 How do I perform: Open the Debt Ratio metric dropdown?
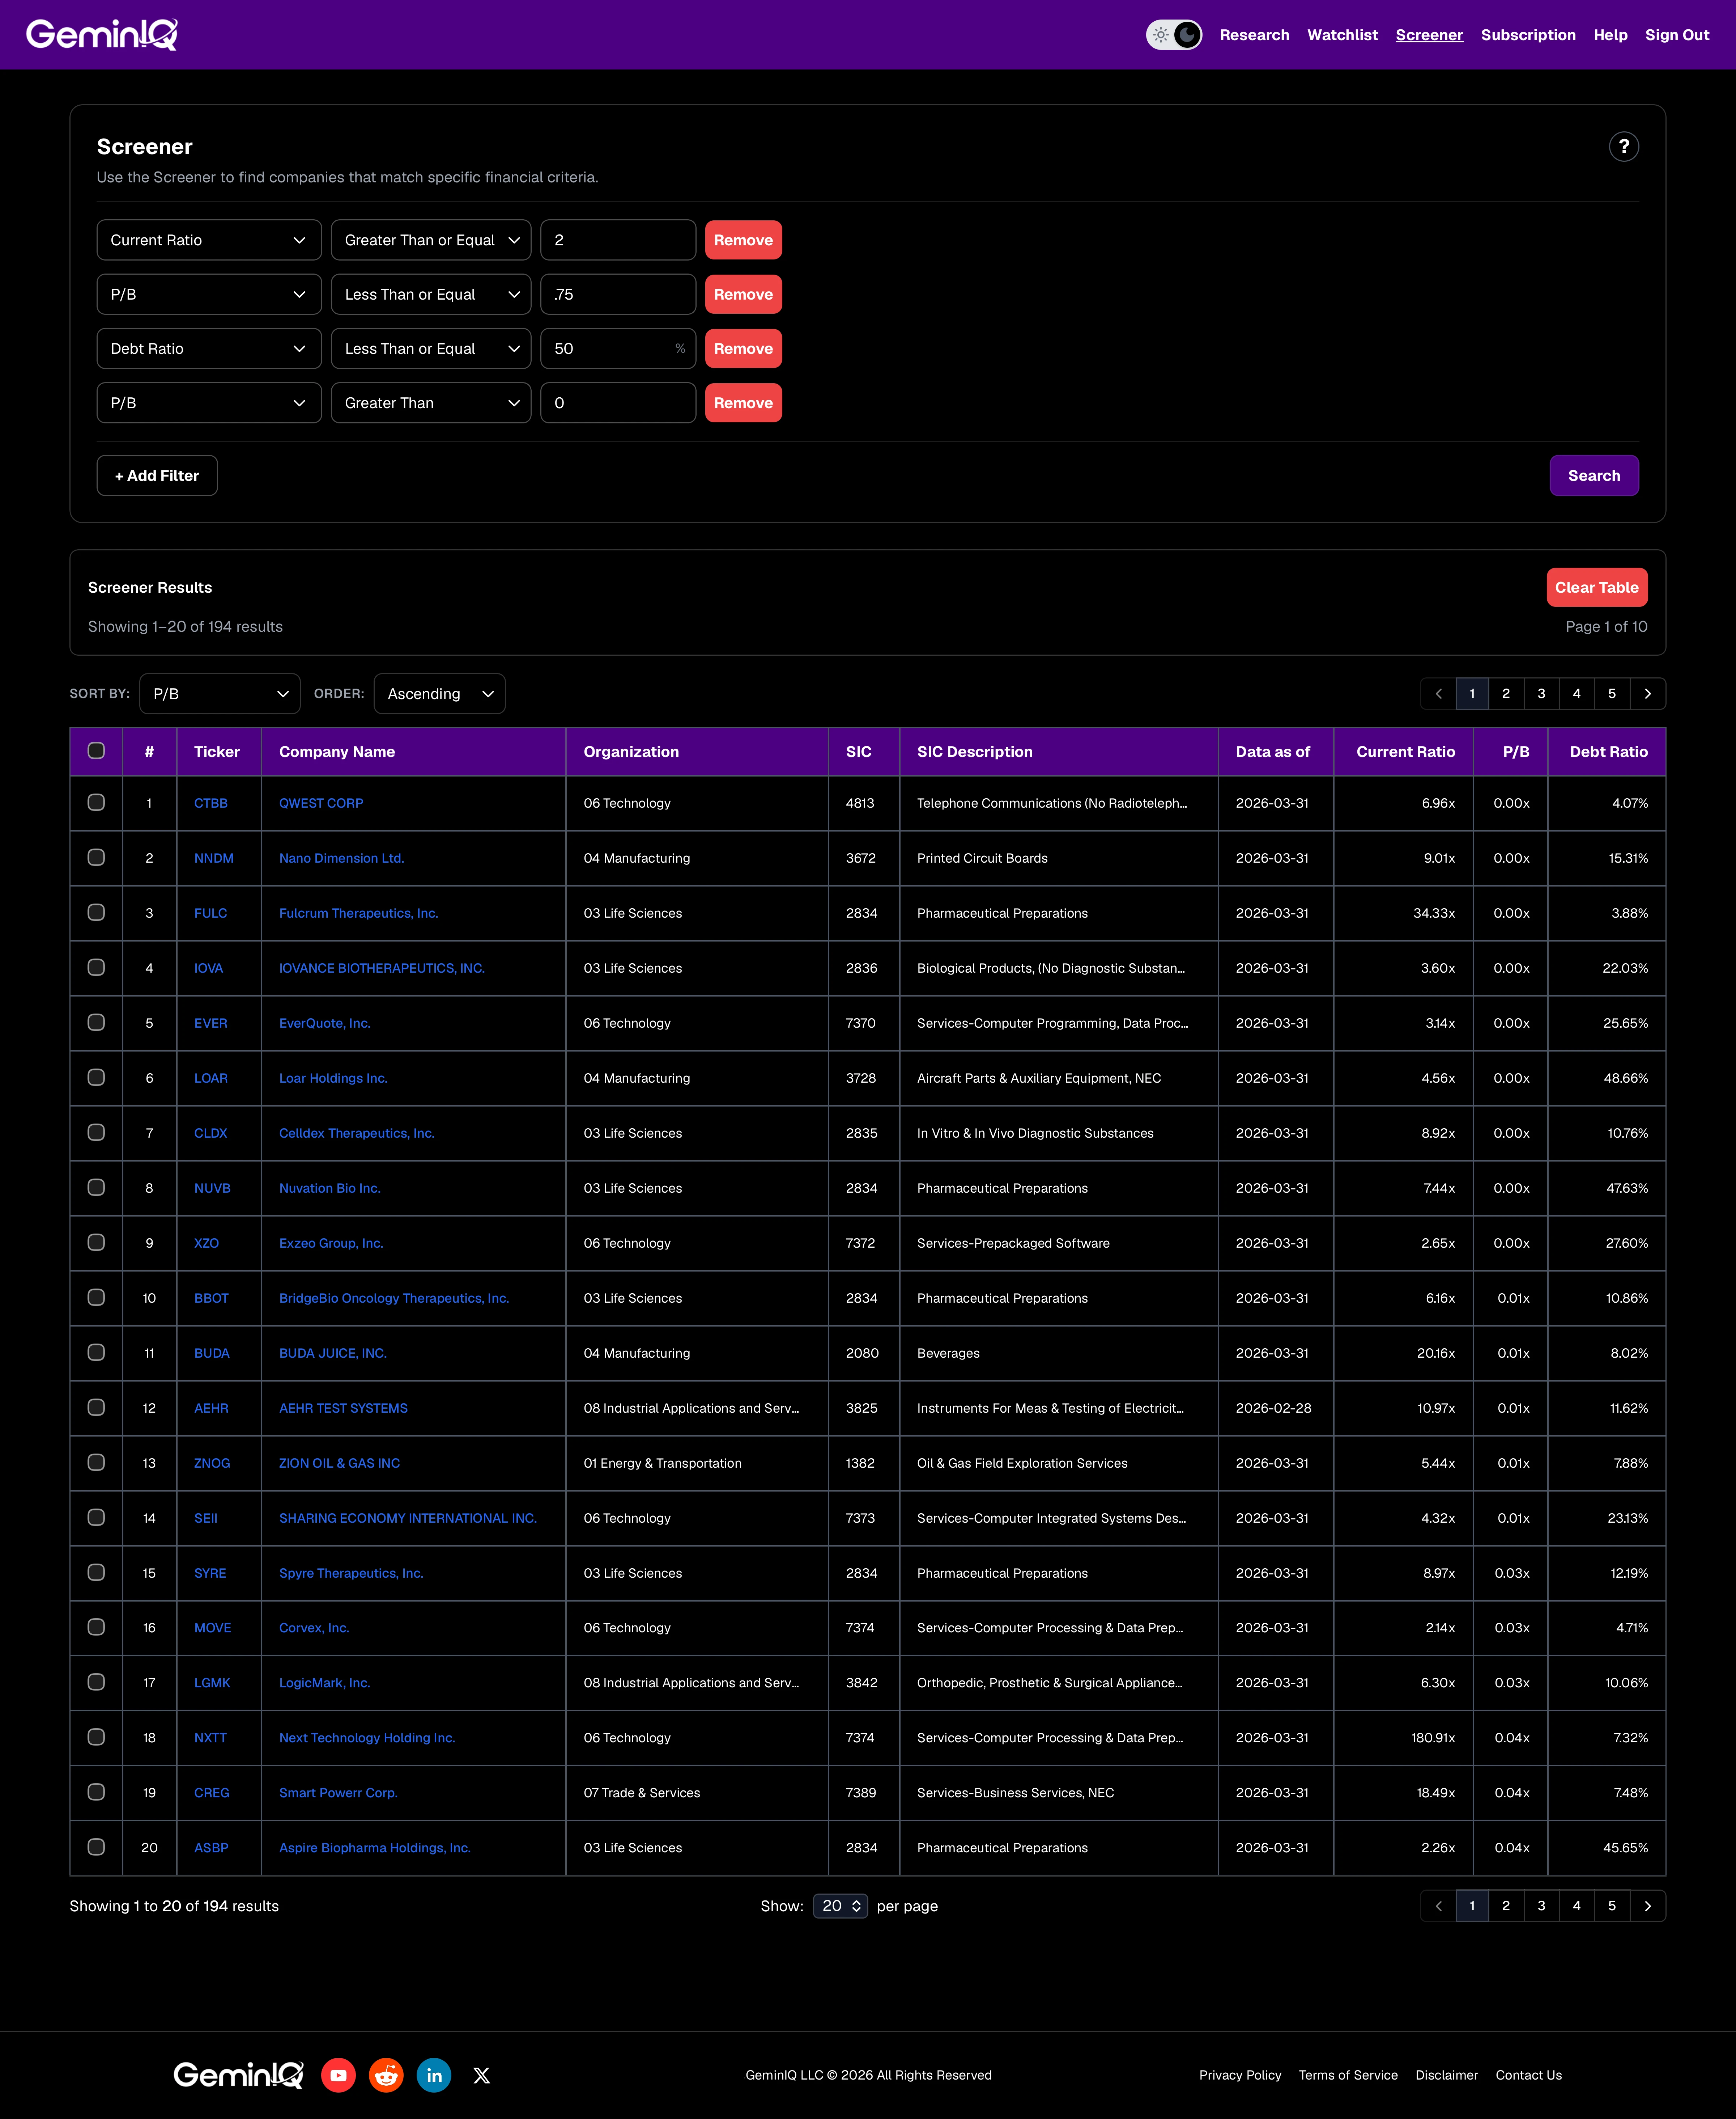(x=209, y=348)
